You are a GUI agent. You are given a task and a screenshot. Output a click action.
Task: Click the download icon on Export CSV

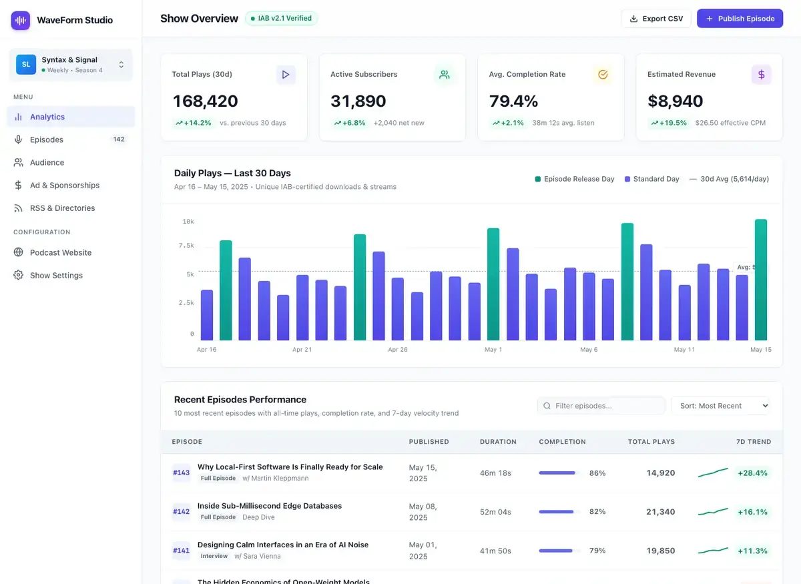click(634, 19)
